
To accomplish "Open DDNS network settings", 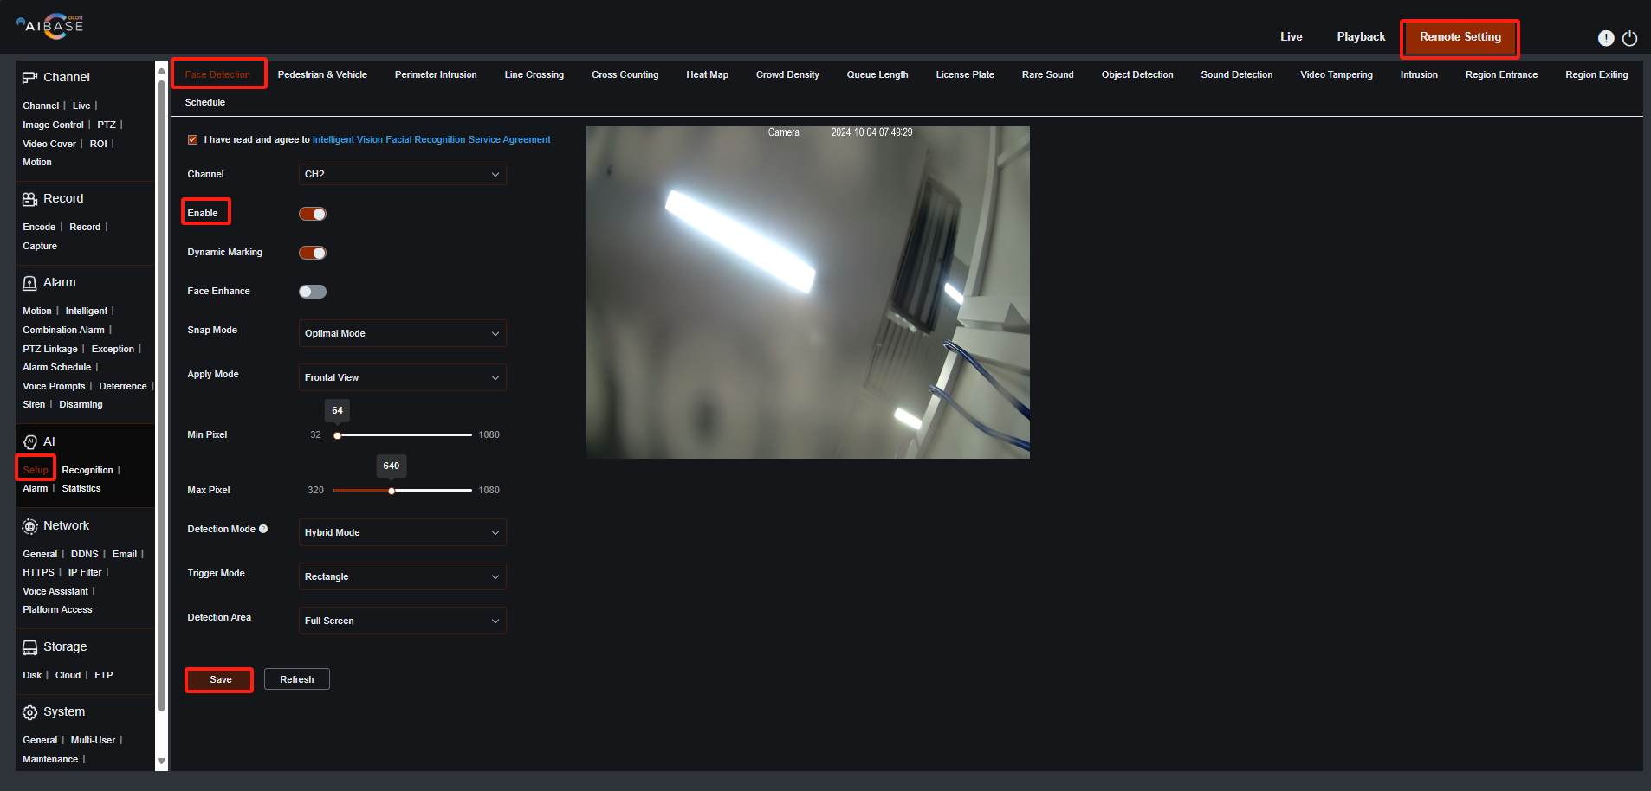I will 84,554.
